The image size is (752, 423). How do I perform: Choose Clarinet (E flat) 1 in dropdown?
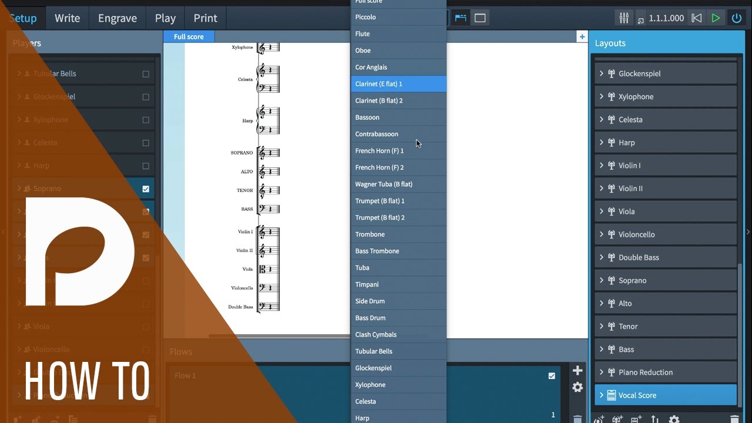coord(399,84)
